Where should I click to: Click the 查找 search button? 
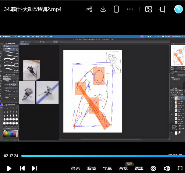coord(123,168)
